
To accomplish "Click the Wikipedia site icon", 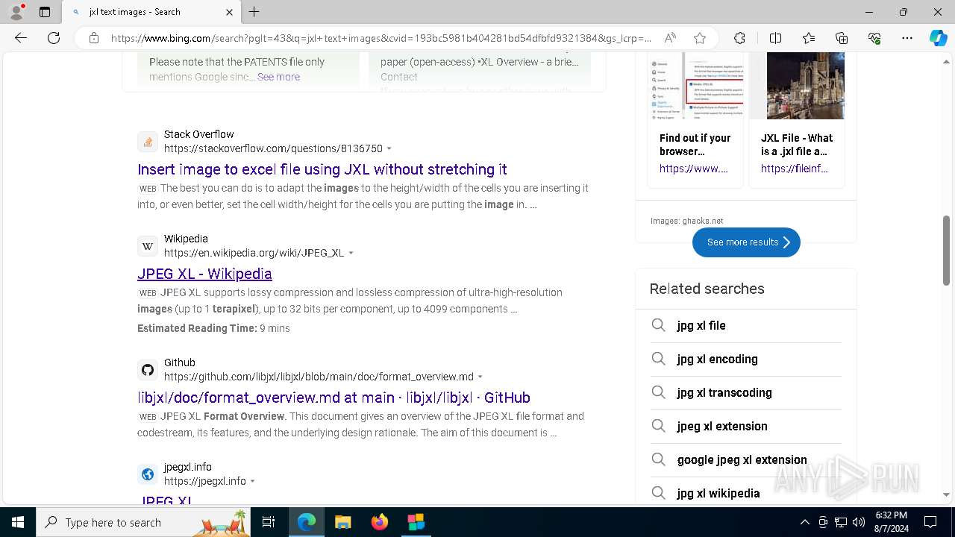I will [x=148, y=246].
